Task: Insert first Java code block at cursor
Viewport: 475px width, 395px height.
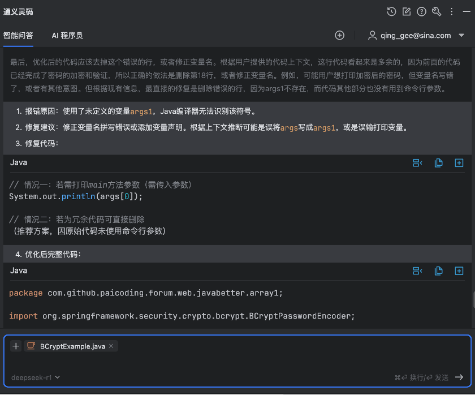Action: pos(417,163)
